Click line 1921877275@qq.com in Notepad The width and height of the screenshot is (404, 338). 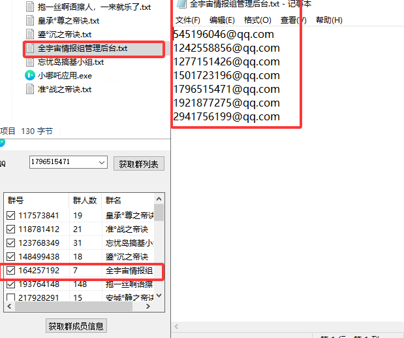point(226,103)
